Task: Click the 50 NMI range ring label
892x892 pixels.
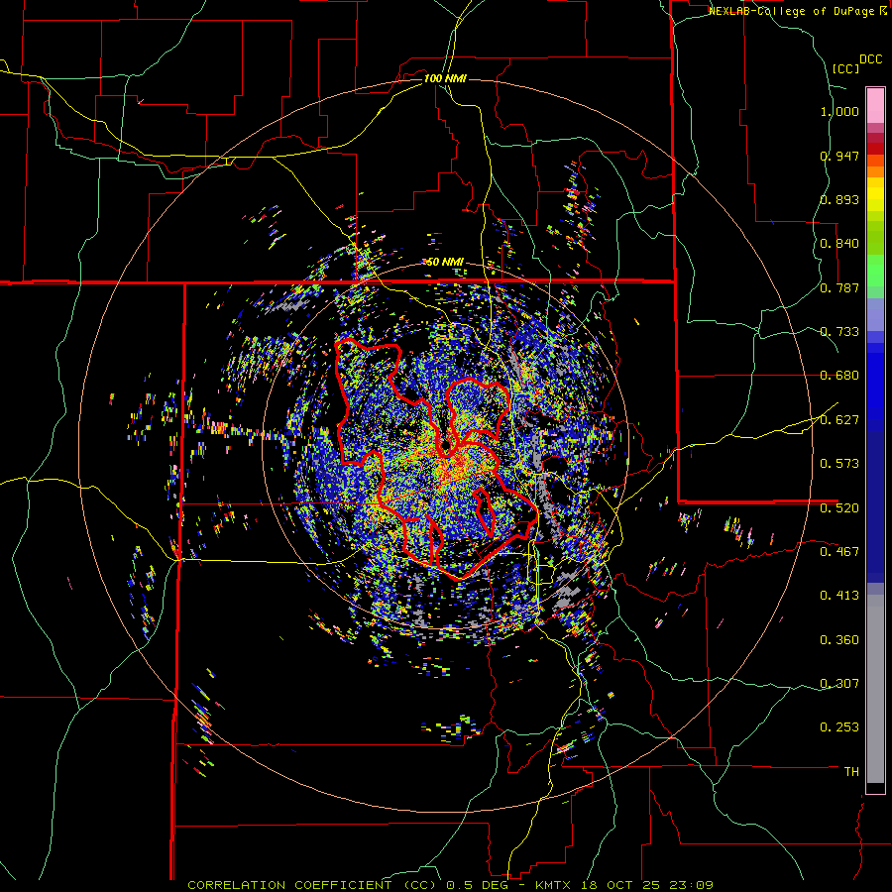Action: click(x=445, y=263)
